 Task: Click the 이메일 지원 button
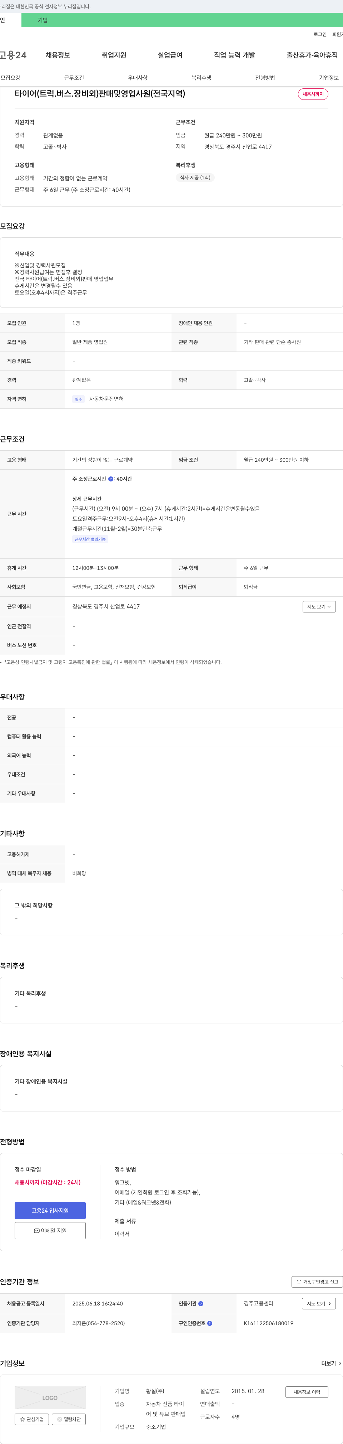click(x=50, y=1230)
